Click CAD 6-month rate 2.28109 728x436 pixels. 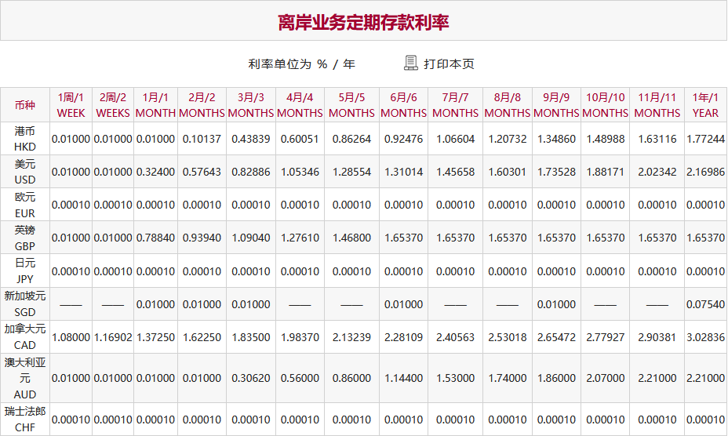click(x=403, y=337)
